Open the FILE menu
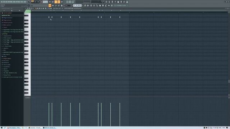 tap(1, 2)
